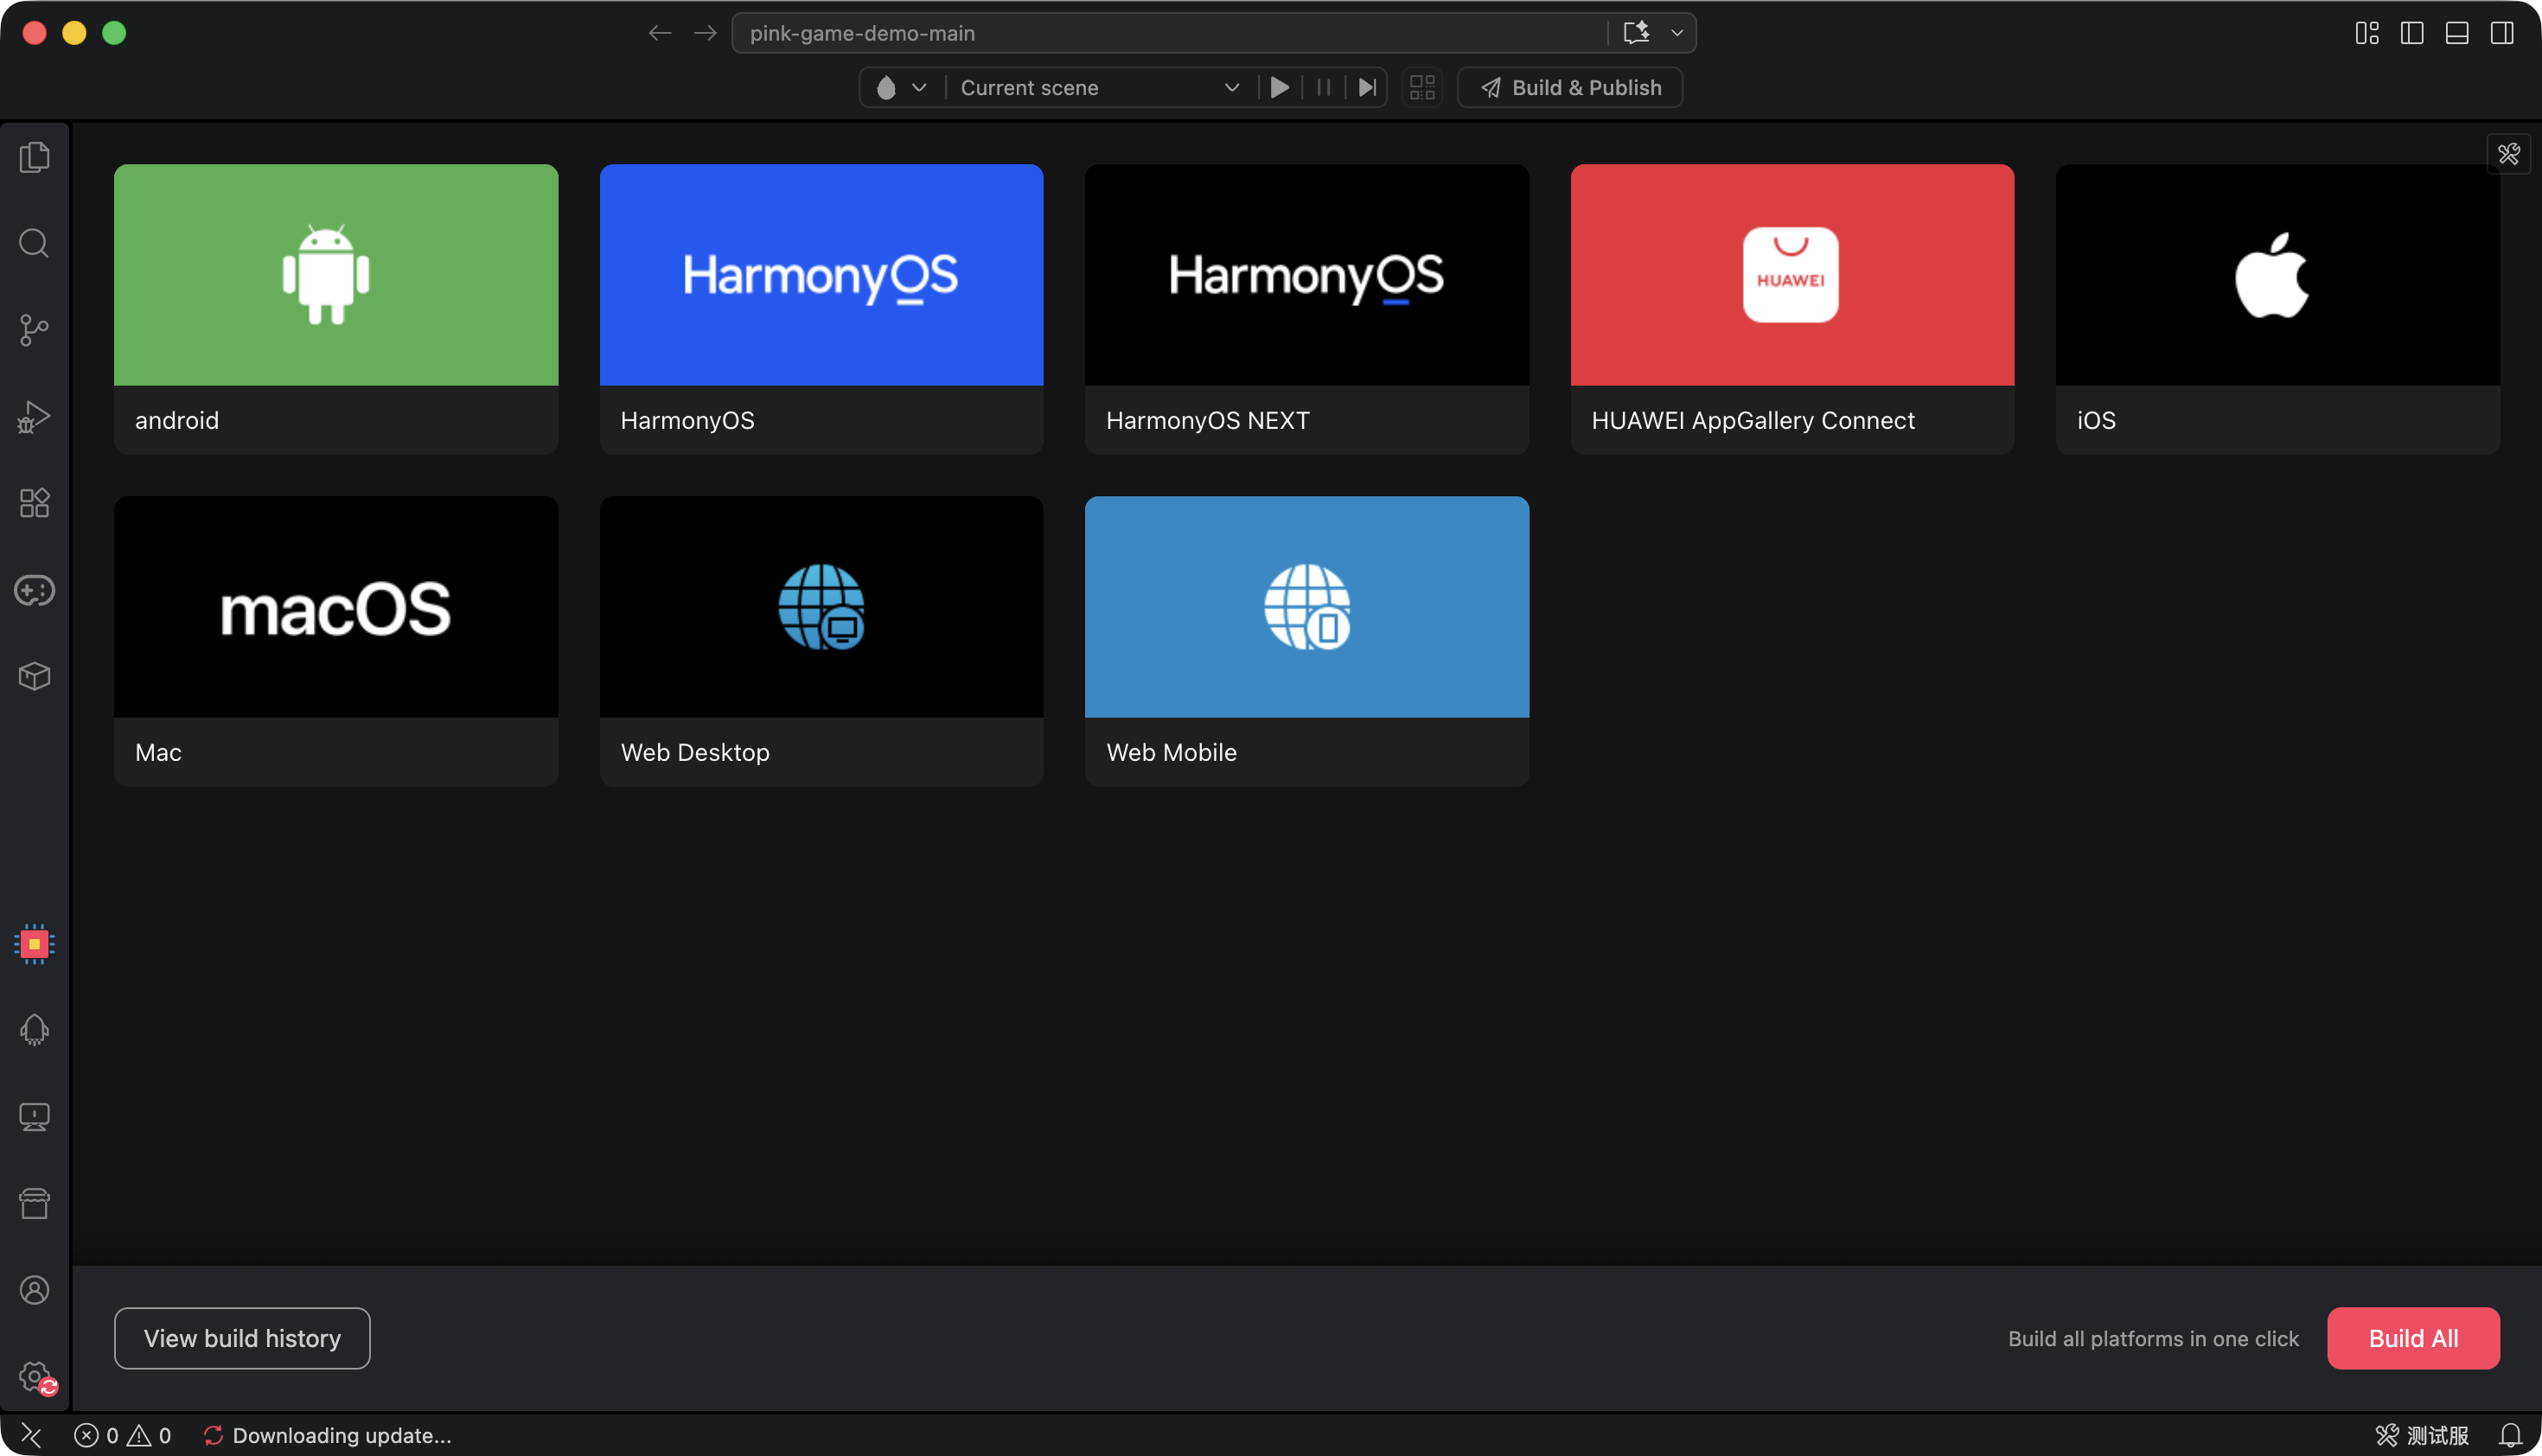Open the Extensions blocks icon
The width and height of the screenshot is (2542, 1456).
click(x=34, y=503)
